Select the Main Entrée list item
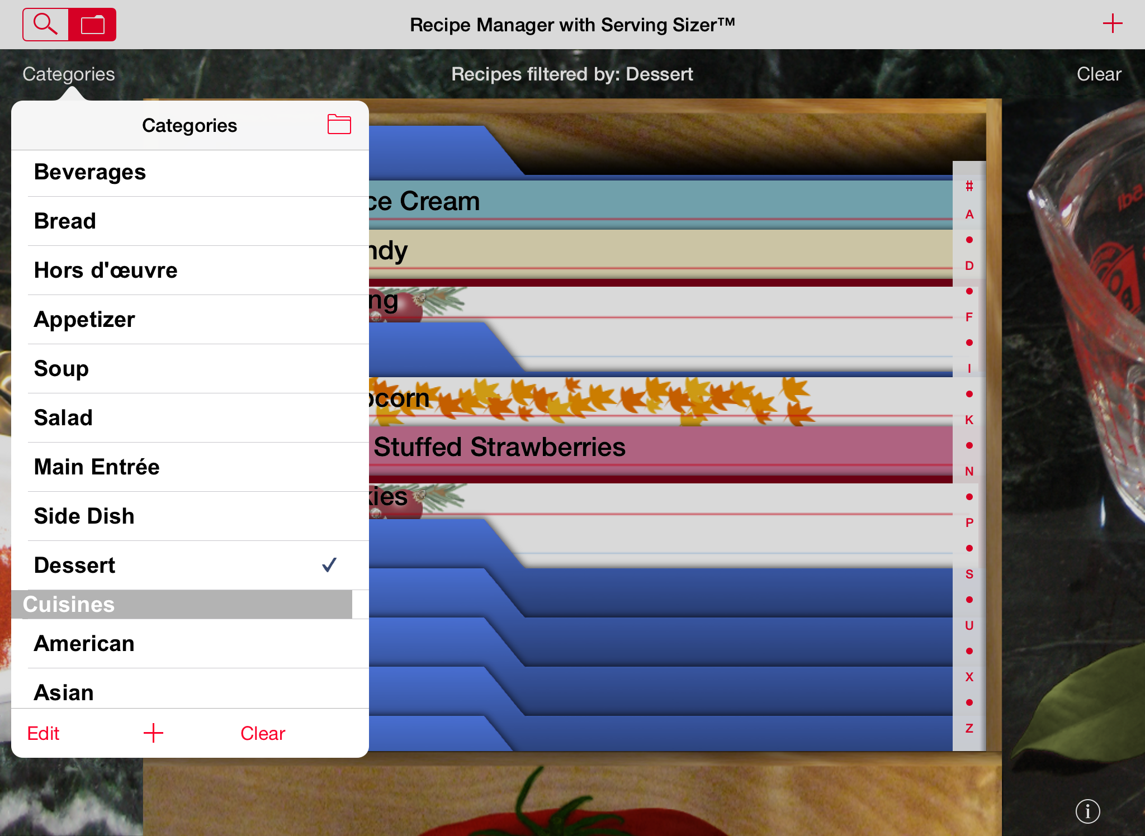This screenshot has width=1145, height=836. 97,467
